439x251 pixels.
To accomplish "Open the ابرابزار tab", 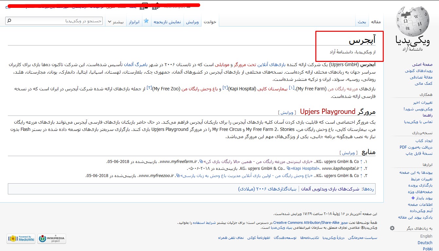I will [133, 22].
